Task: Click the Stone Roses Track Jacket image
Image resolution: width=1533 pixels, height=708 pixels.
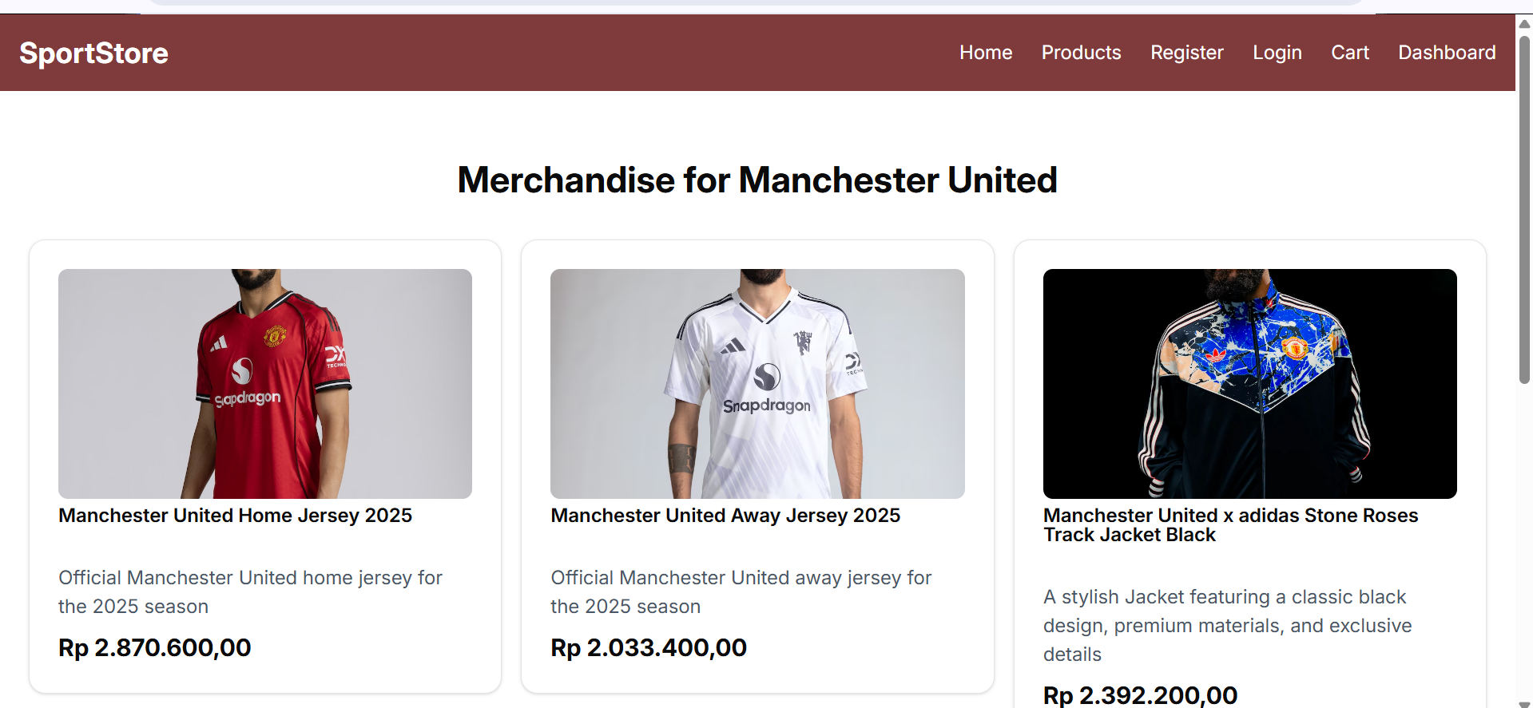Action: click(x=1249, y=383)
